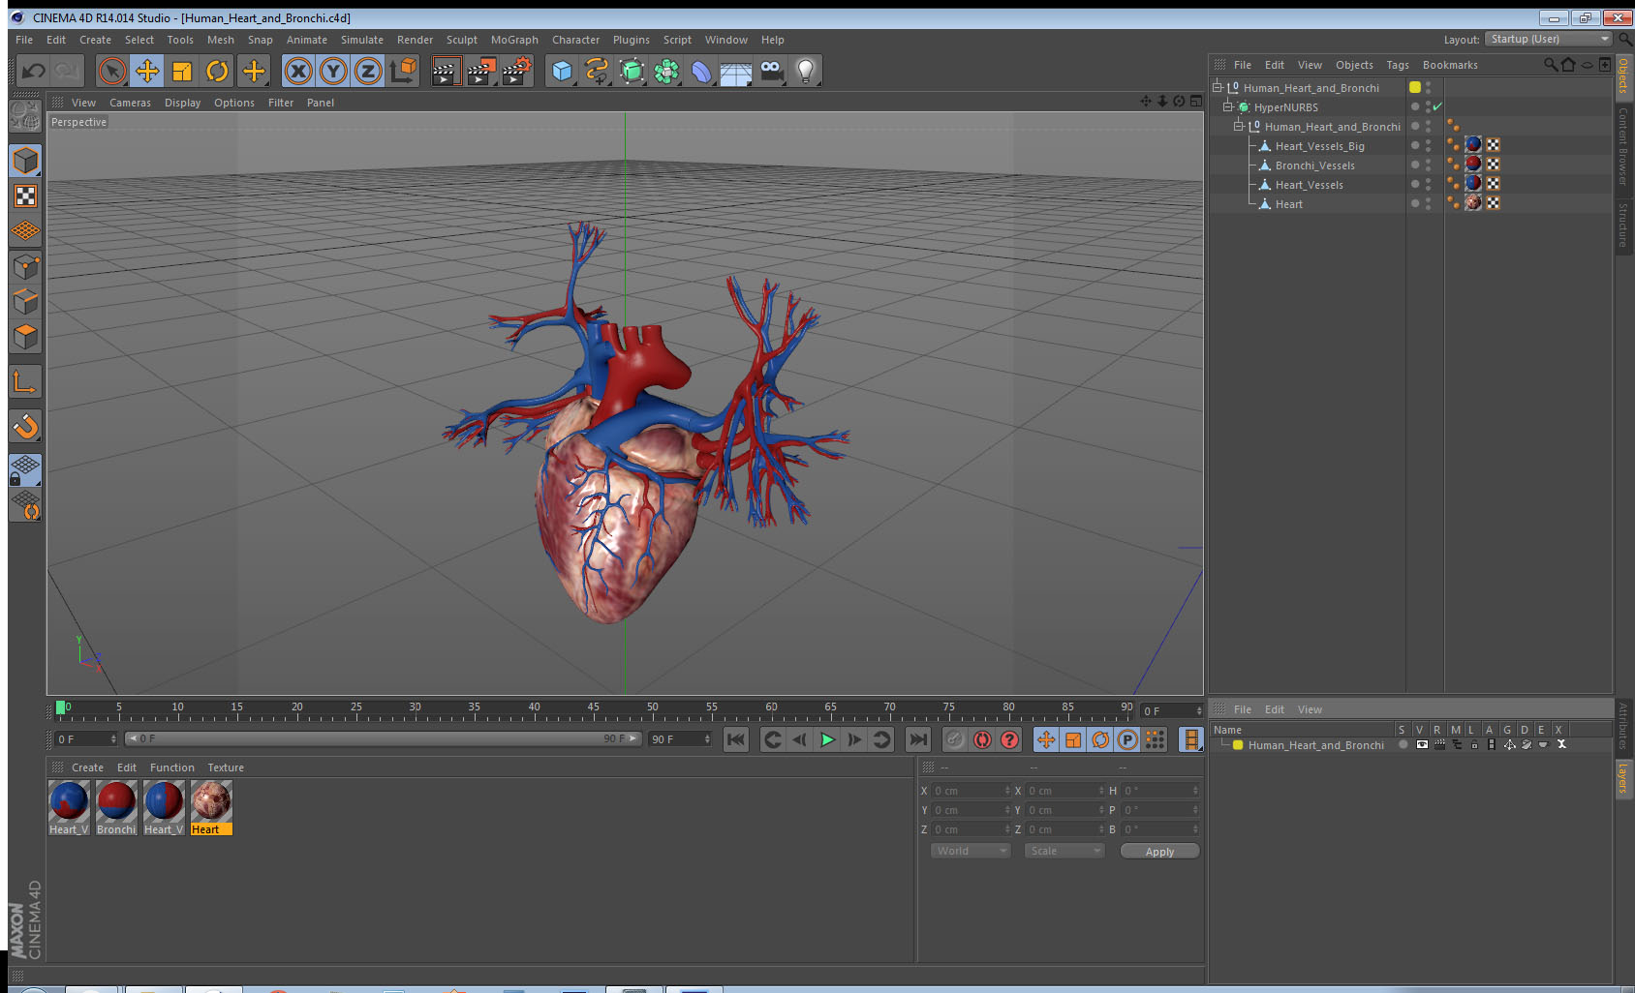Screen dimensions: 1635x993
Task: Collapse the HyperNURBS tree node
Action: (x=1227, y=106)
